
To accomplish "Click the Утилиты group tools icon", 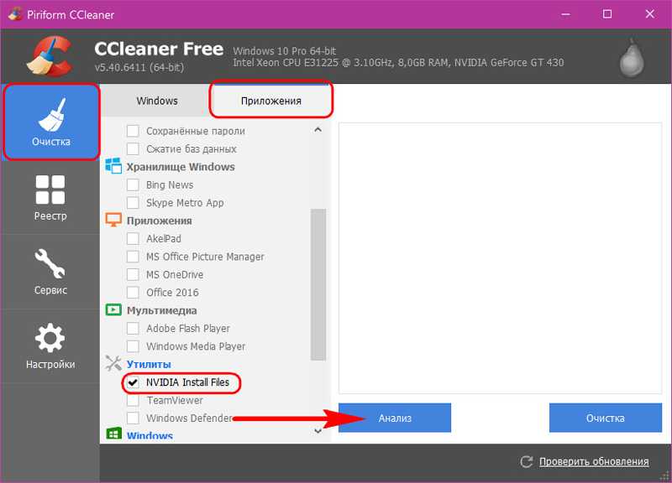I will point(113,363).
